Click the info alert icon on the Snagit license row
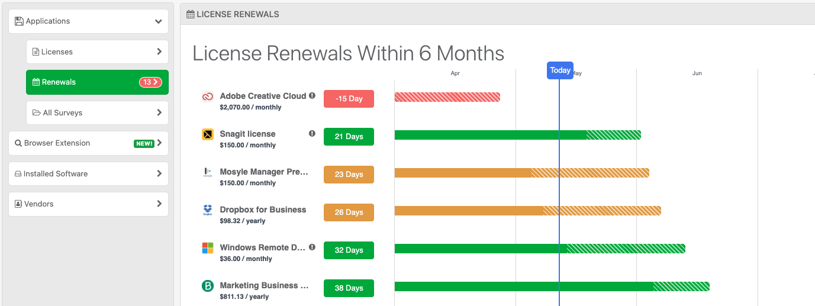 tap(312, 133)
